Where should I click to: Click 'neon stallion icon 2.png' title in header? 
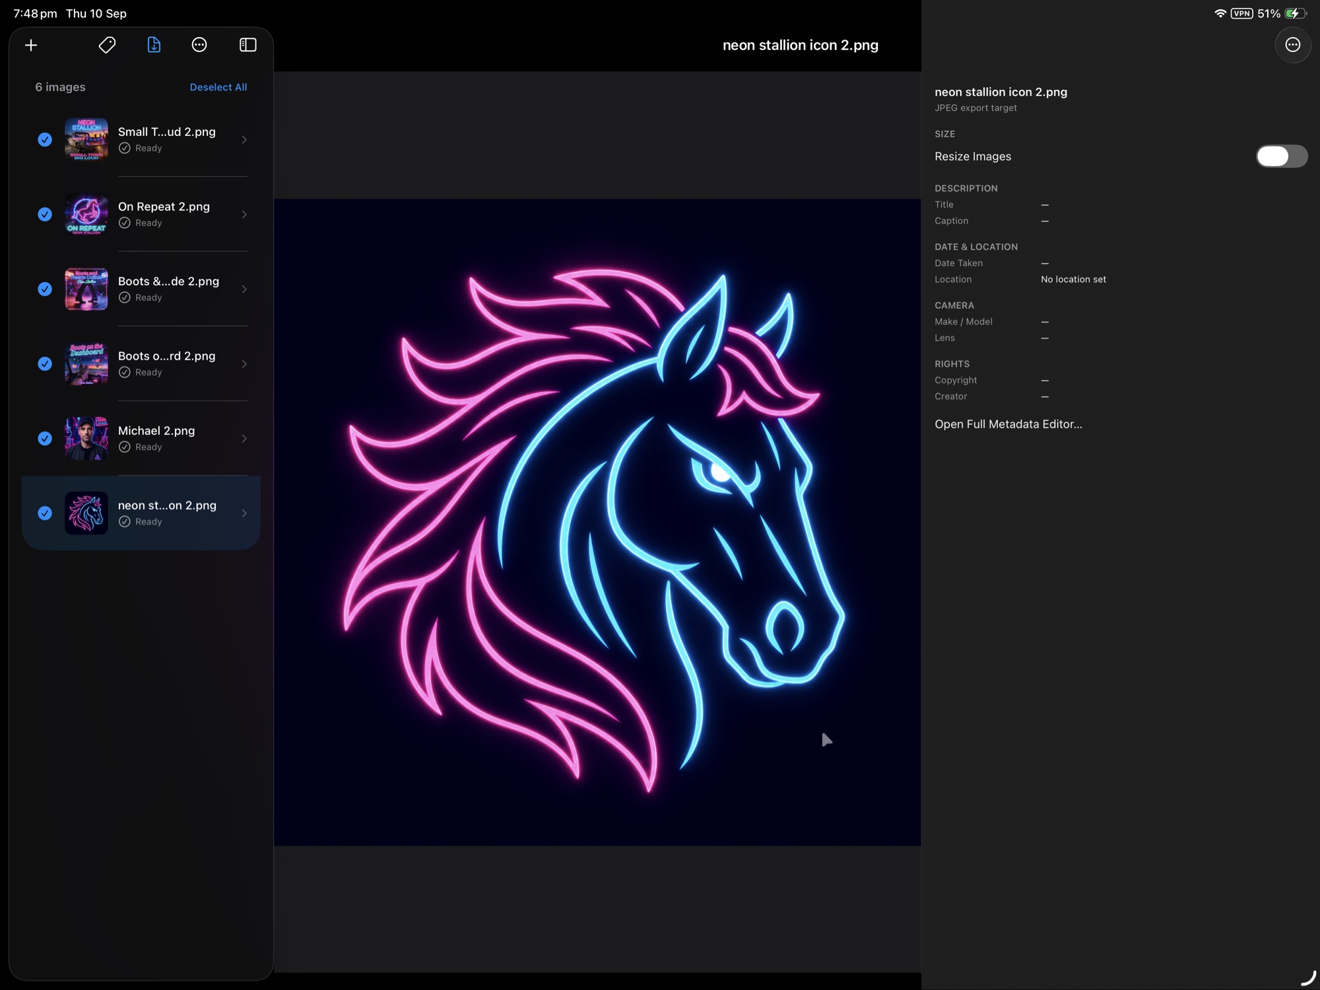tap(800, 45)
